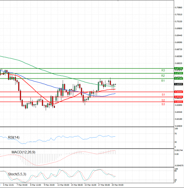This screenshot has height=188, width=184.
Task: Click the green 0.67500 price tag
Action: tap(178, 73)
